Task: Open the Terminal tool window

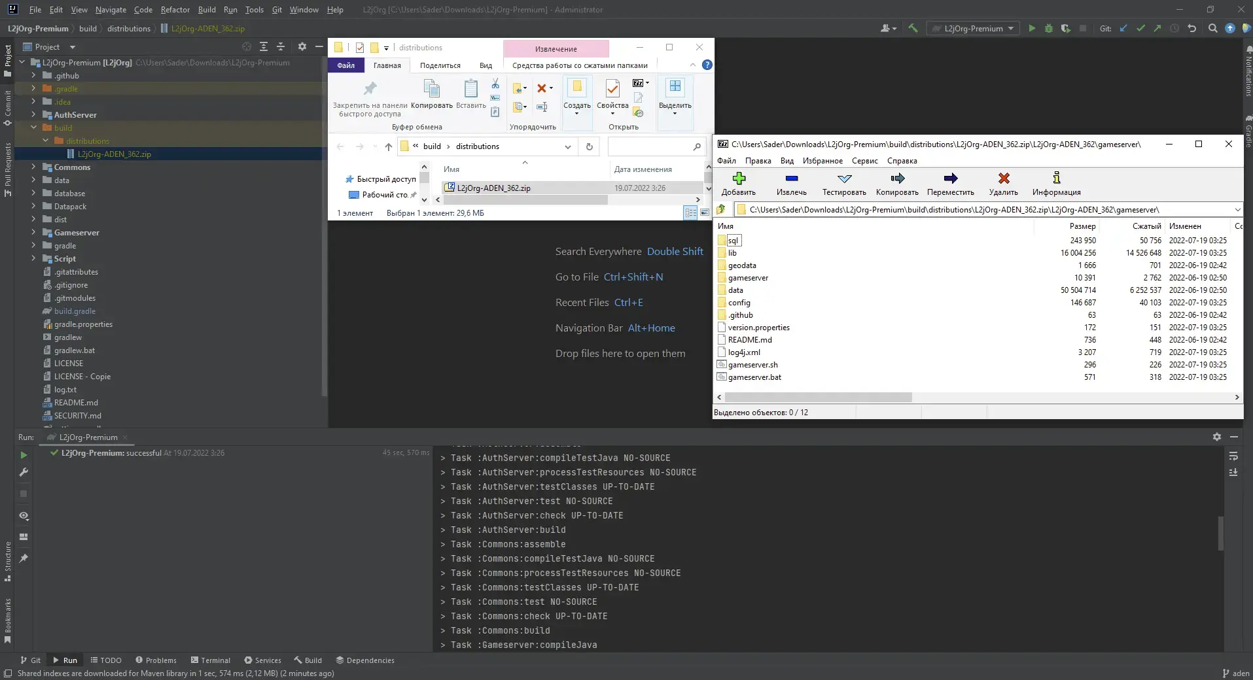Action: pyautogui.click(x=210, y=660)
